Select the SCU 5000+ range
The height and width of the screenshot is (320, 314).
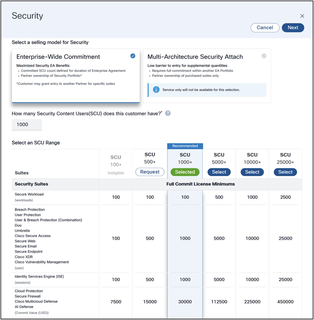219,172
